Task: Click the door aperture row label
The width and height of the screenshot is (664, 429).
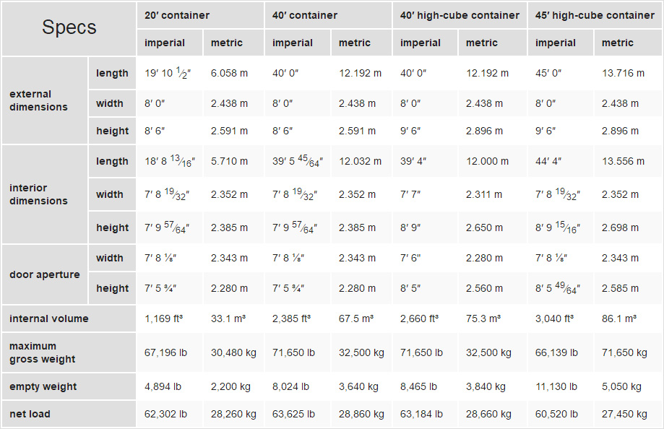Action: coord(45,274)
